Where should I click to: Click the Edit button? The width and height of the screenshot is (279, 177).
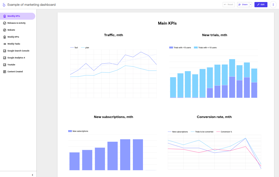click(261, 4)
